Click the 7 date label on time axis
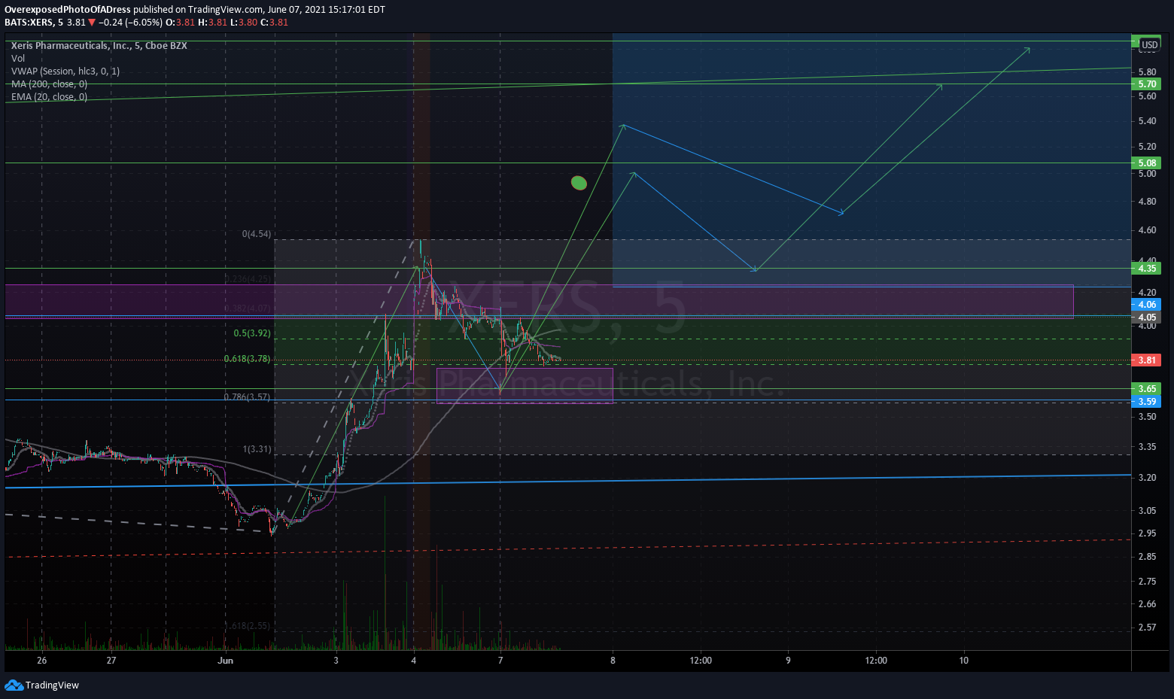This screenshot has width=1174, height=699. click(500, 661)
